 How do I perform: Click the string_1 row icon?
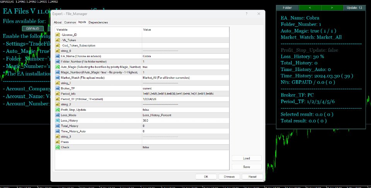tap(58, 83)
